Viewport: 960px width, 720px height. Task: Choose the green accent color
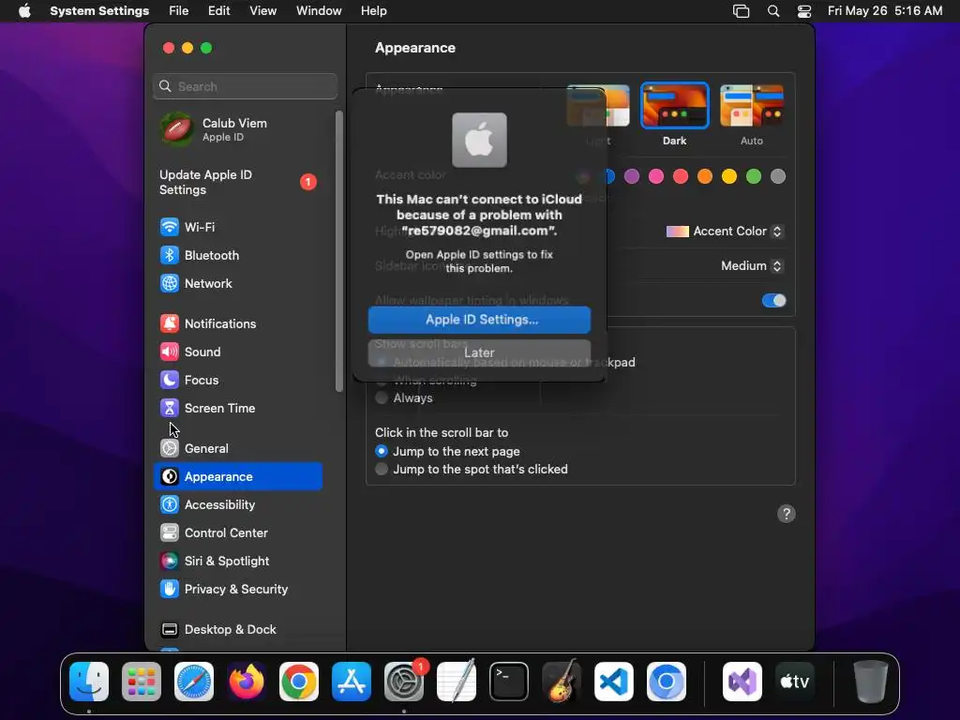[754, 177]
